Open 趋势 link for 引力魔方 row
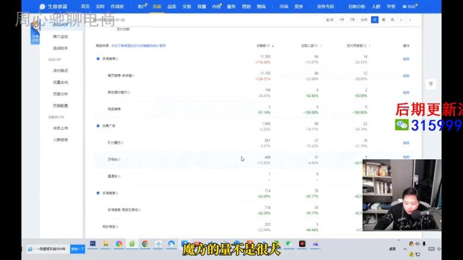The width and height of the screenshot is (463, 260). click(406, 143)
